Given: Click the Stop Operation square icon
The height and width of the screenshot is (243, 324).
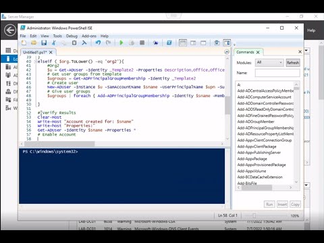Looking at the screenshot, I should [142, 43].
